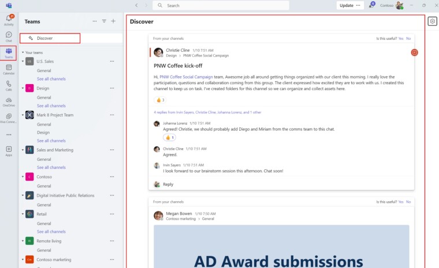
Task: Collapse the Design team
Action: pos(23,88)
